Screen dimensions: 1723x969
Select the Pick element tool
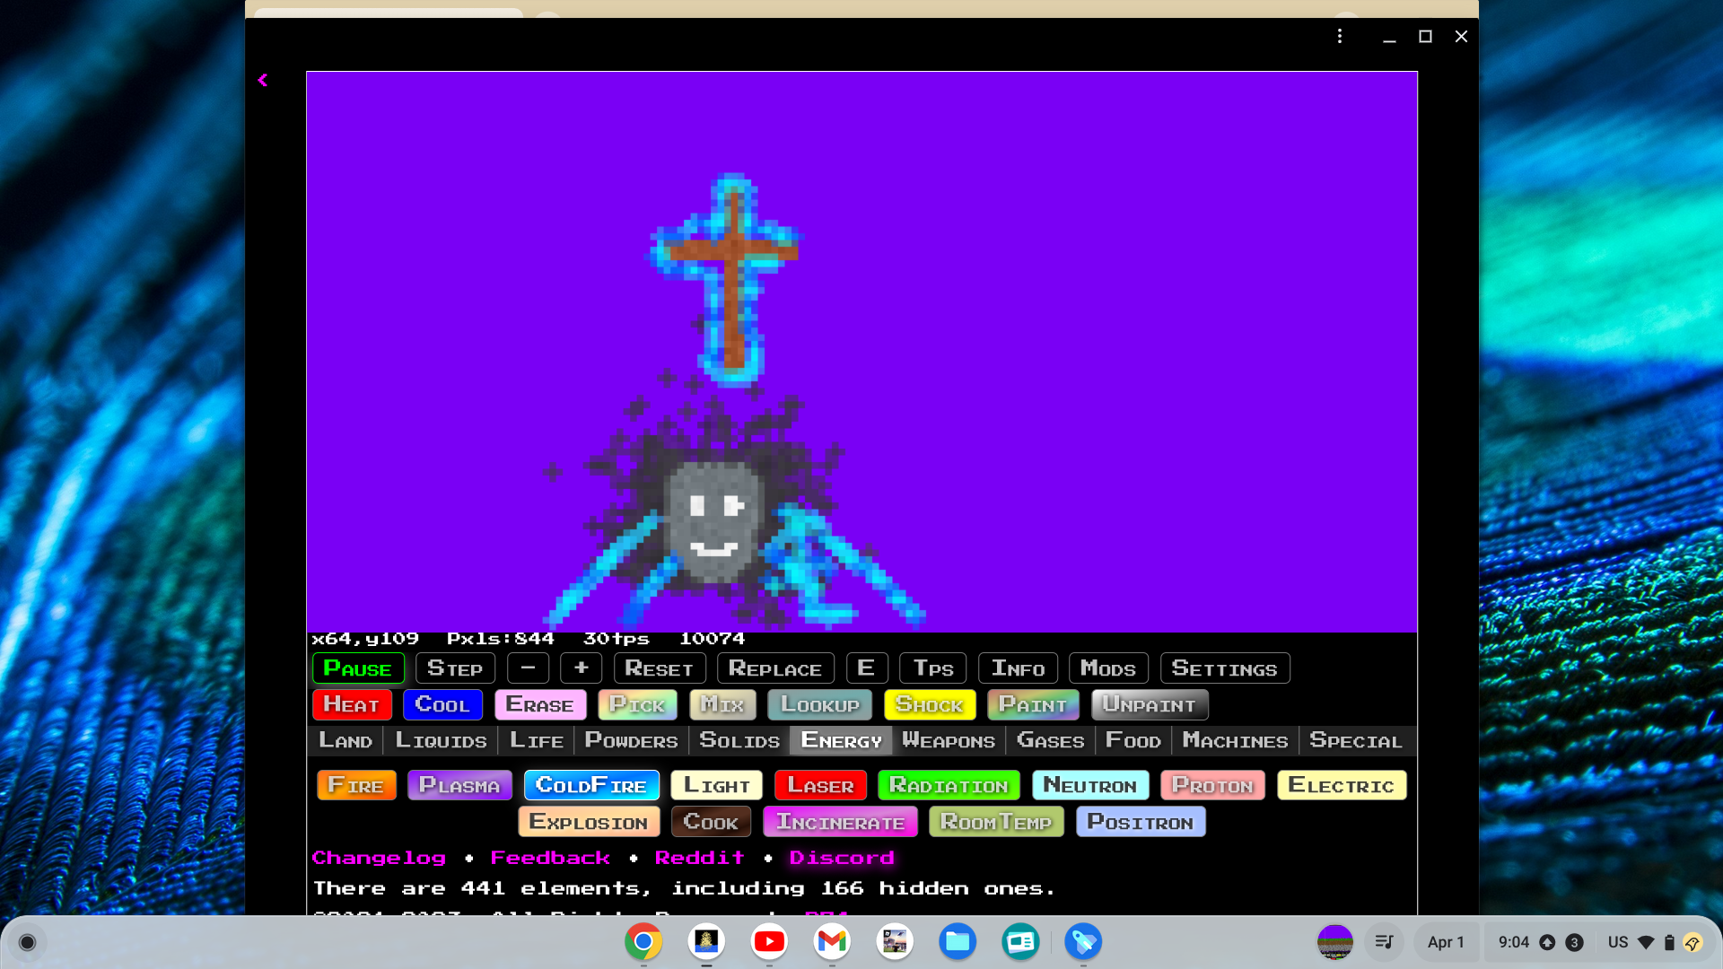pos(637,704)
